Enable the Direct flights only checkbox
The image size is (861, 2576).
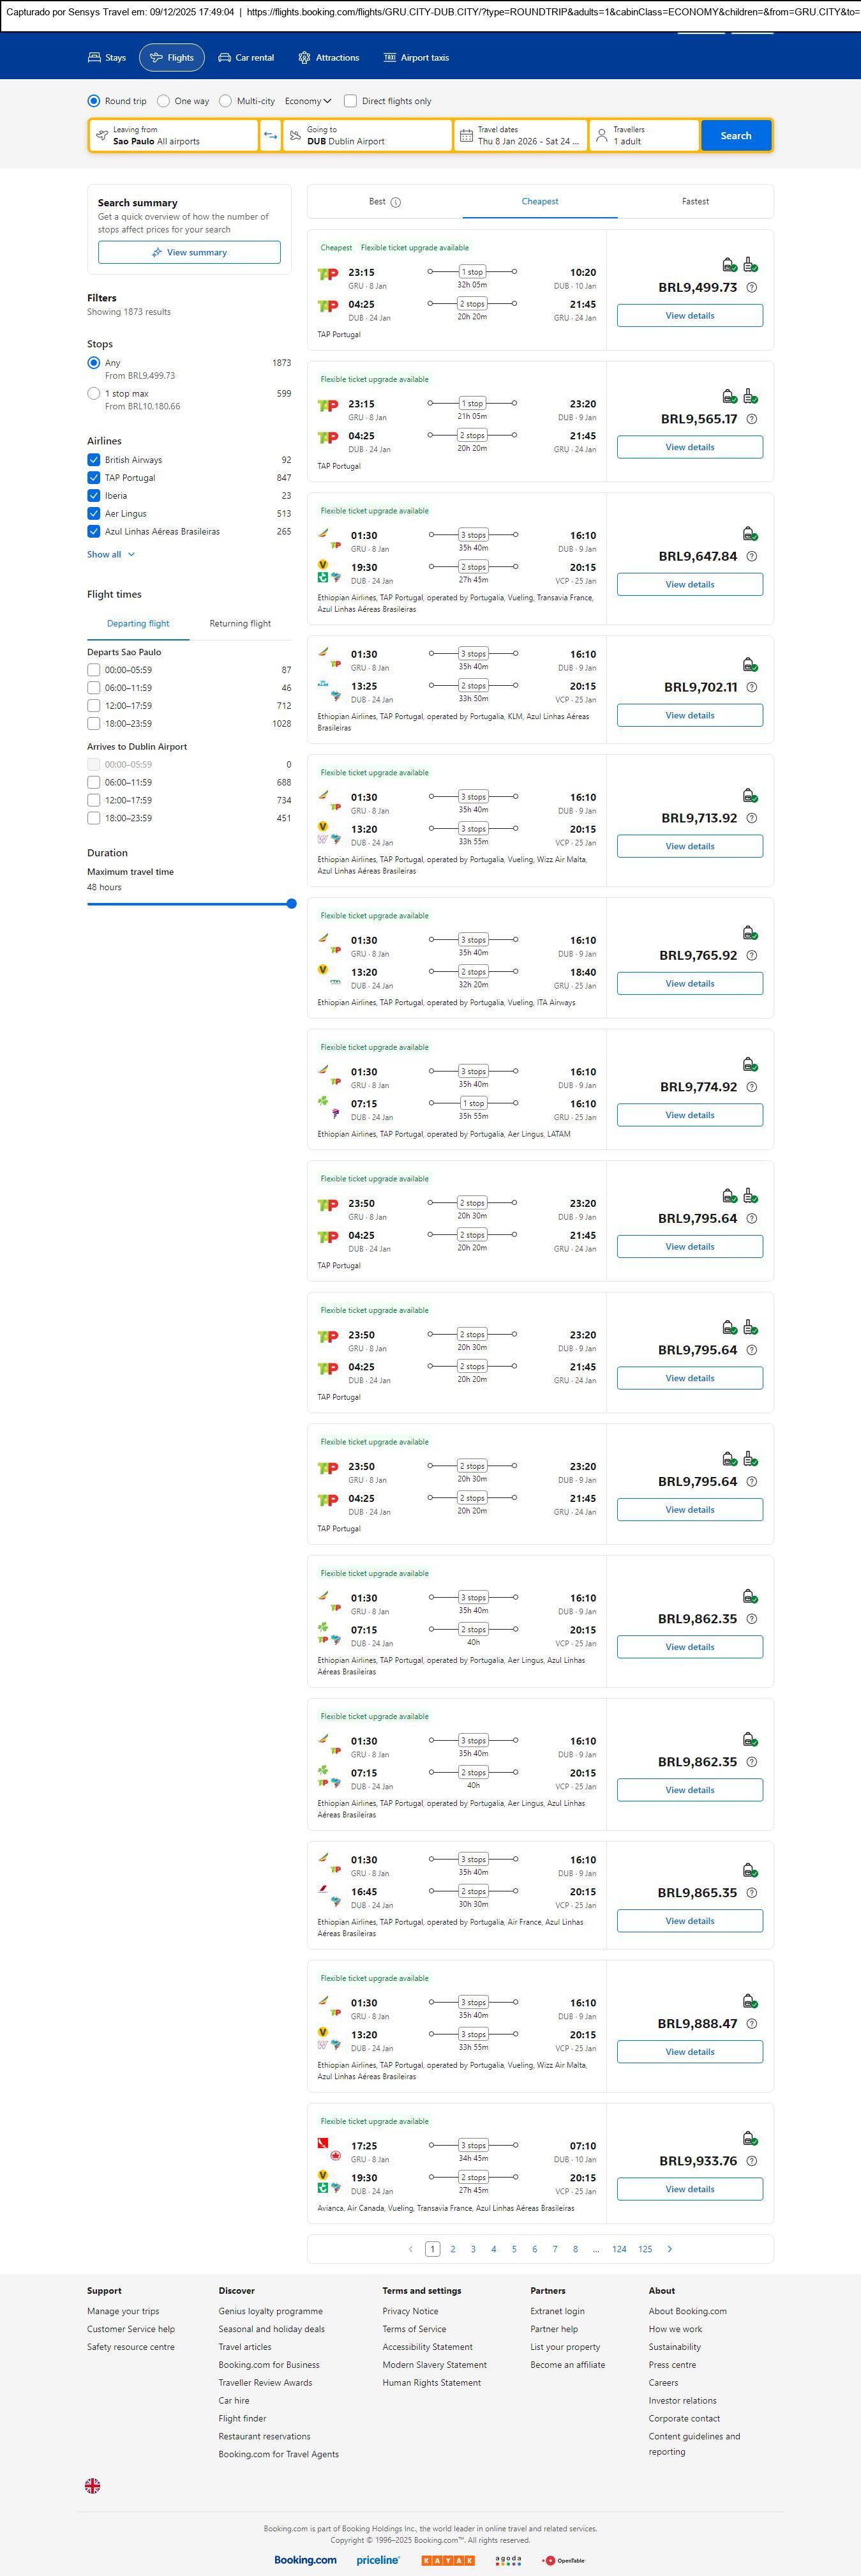coord(350,101)
